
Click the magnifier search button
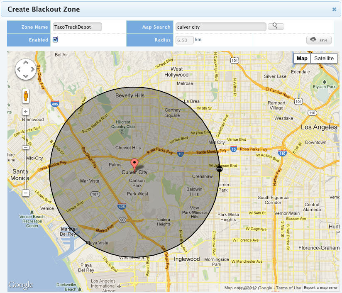276,27
